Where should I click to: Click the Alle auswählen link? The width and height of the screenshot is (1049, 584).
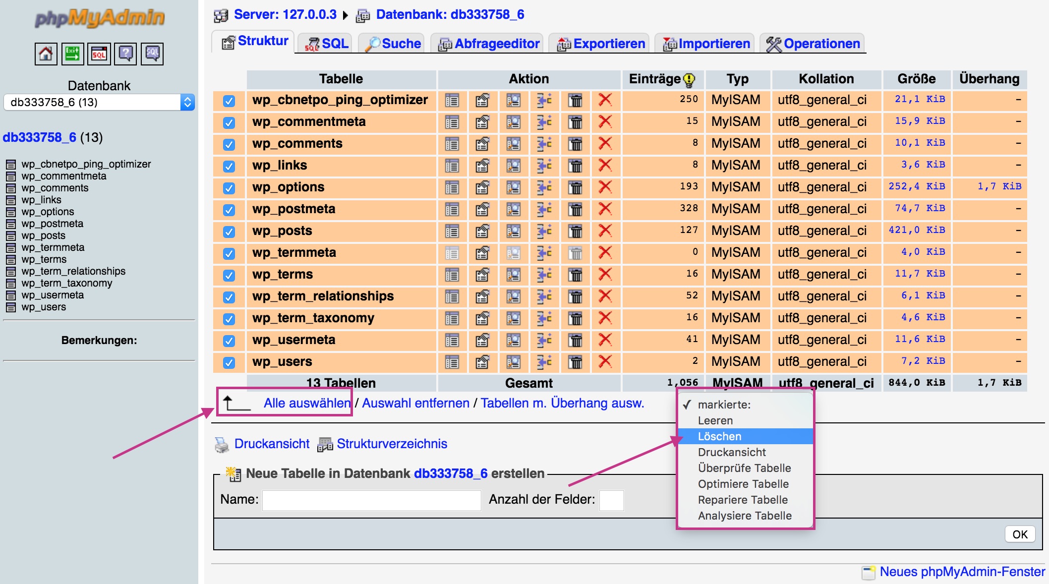coord(307,403)
